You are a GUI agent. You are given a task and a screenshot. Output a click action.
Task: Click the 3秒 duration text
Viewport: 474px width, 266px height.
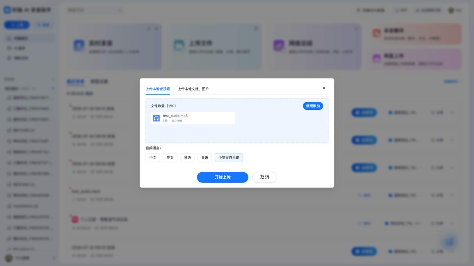(165, 121)
